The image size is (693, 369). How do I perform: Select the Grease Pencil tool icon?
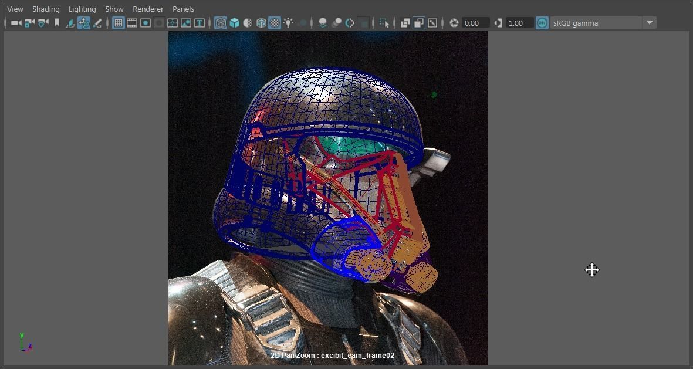click(x=97, y=23)
